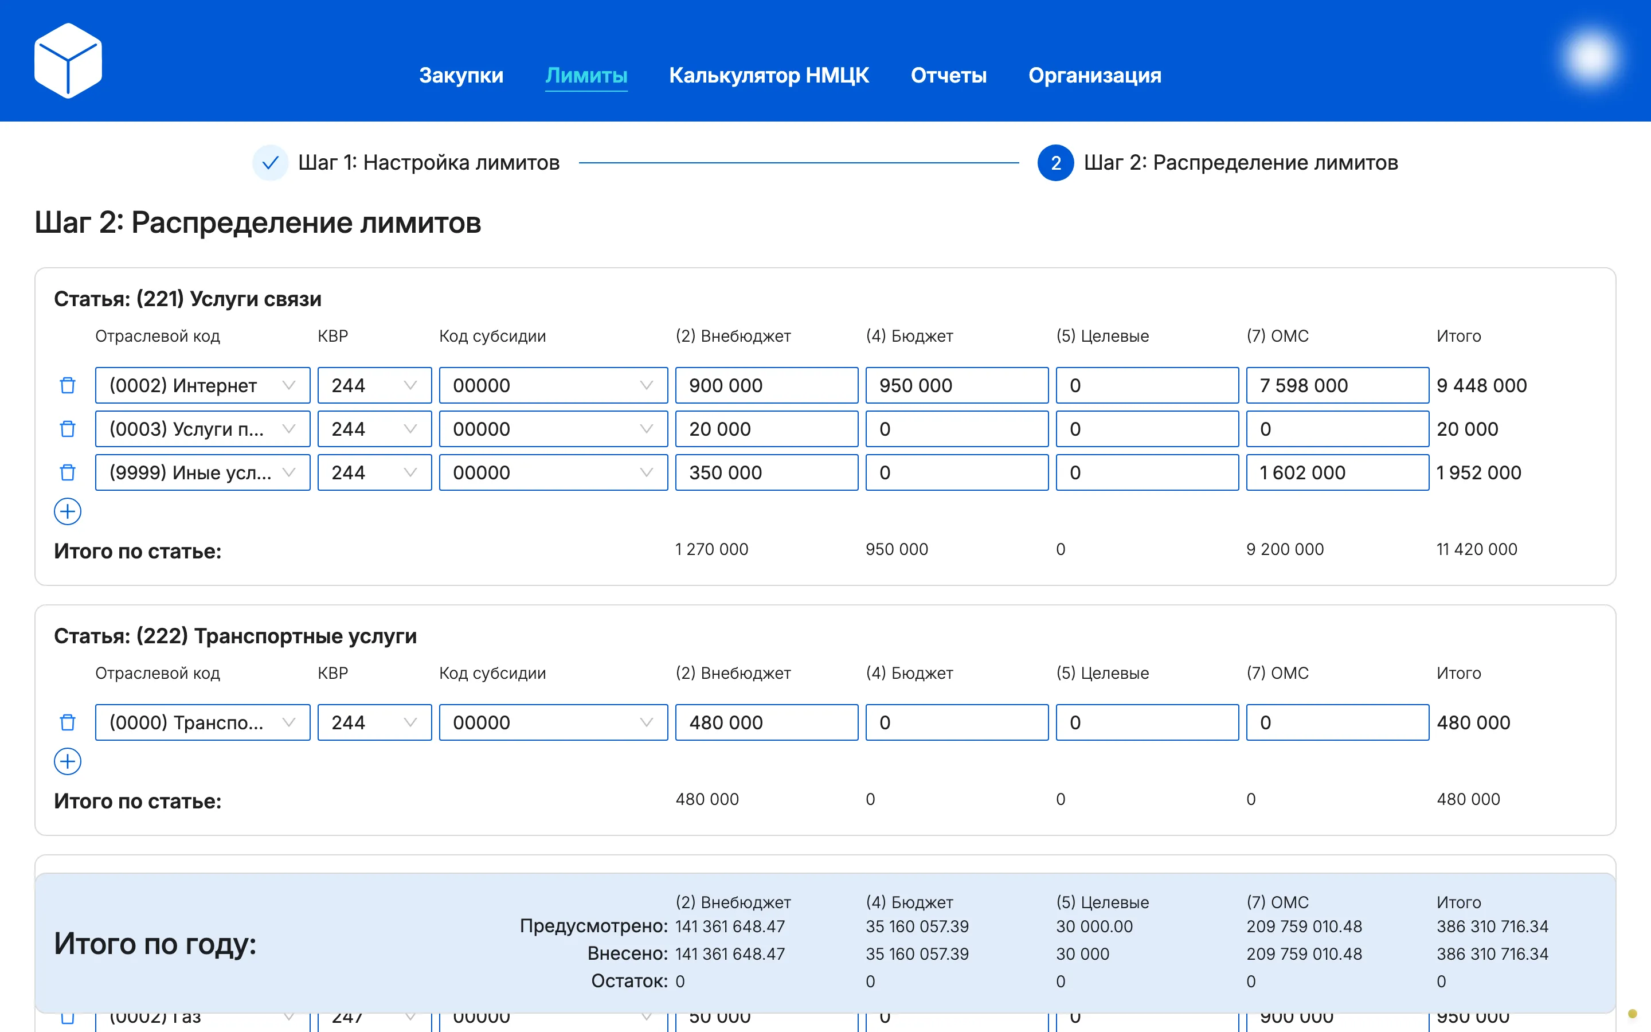The image size is (1651, 1032).
Task: Delete the (9999) Иные усл row
Action: (68, 472)
